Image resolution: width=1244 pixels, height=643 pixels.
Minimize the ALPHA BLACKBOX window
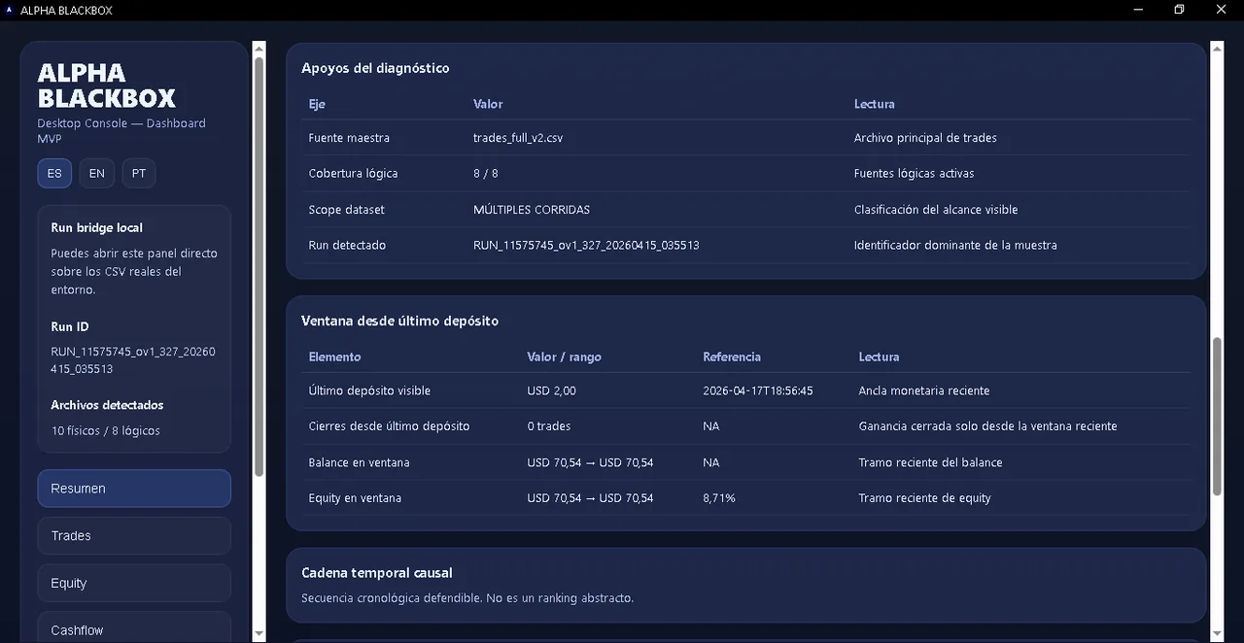(x=1138, y=10)
